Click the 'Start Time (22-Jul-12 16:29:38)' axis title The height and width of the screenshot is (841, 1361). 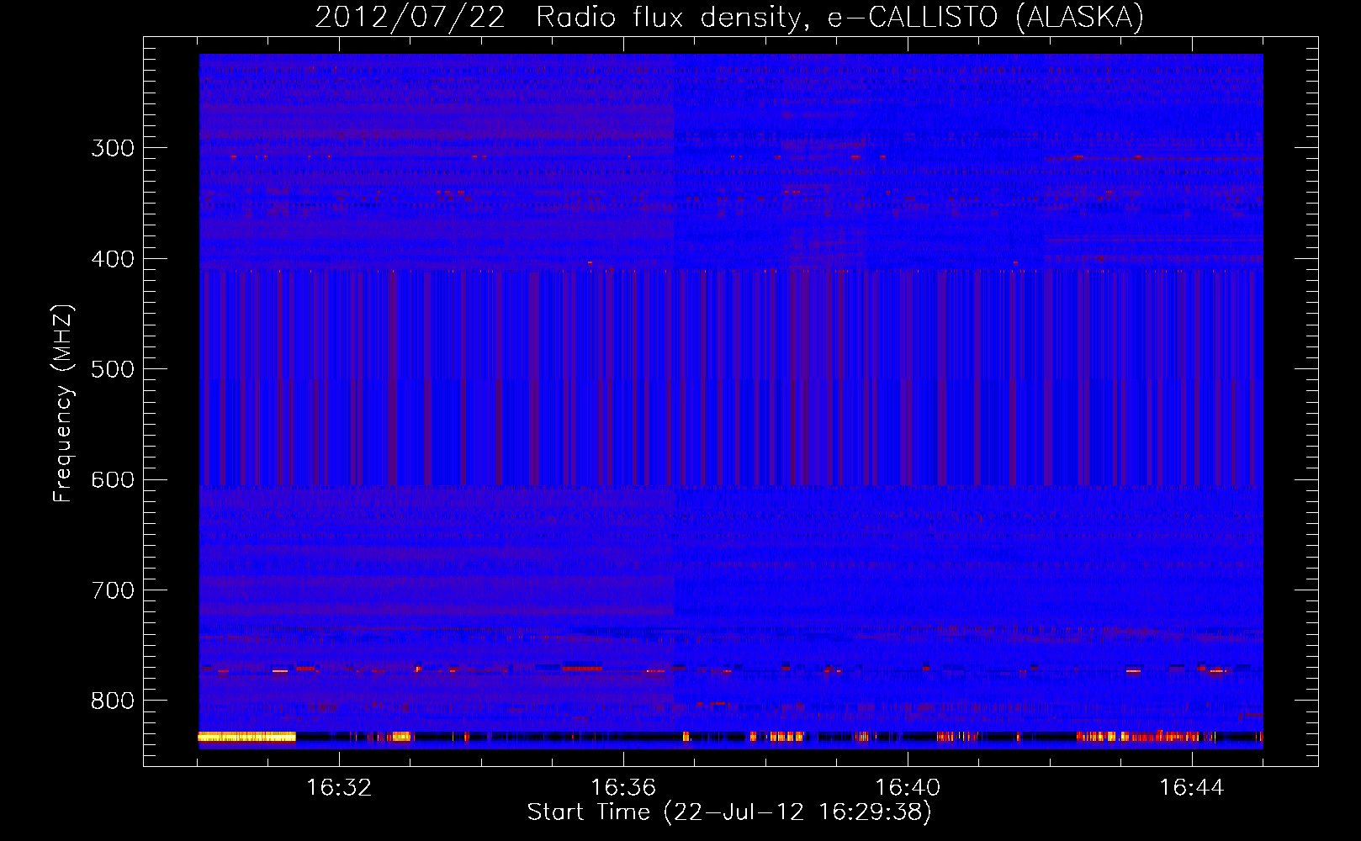point(729,812)
